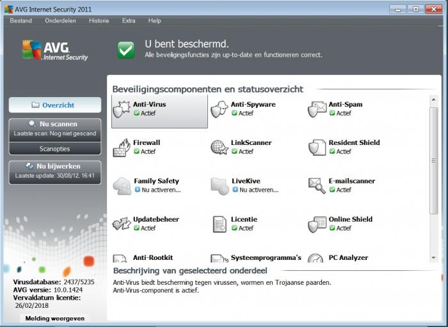Image resolution: width=448 pixels, height=327 pixels.
Task: Start a scan with Nu scannen
Action: pyautogui.click(x=55, y=130)
